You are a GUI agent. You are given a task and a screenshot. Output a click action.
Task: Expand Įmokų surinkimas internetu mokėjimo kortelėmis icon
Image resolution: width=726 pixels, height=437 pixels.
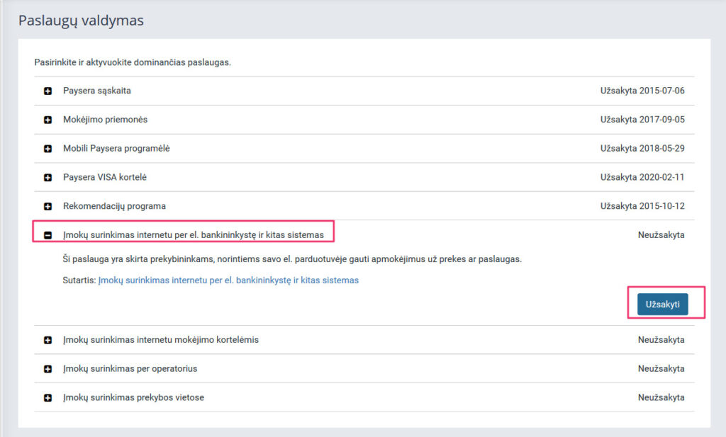pyautogui.click(x=48, y=340)
